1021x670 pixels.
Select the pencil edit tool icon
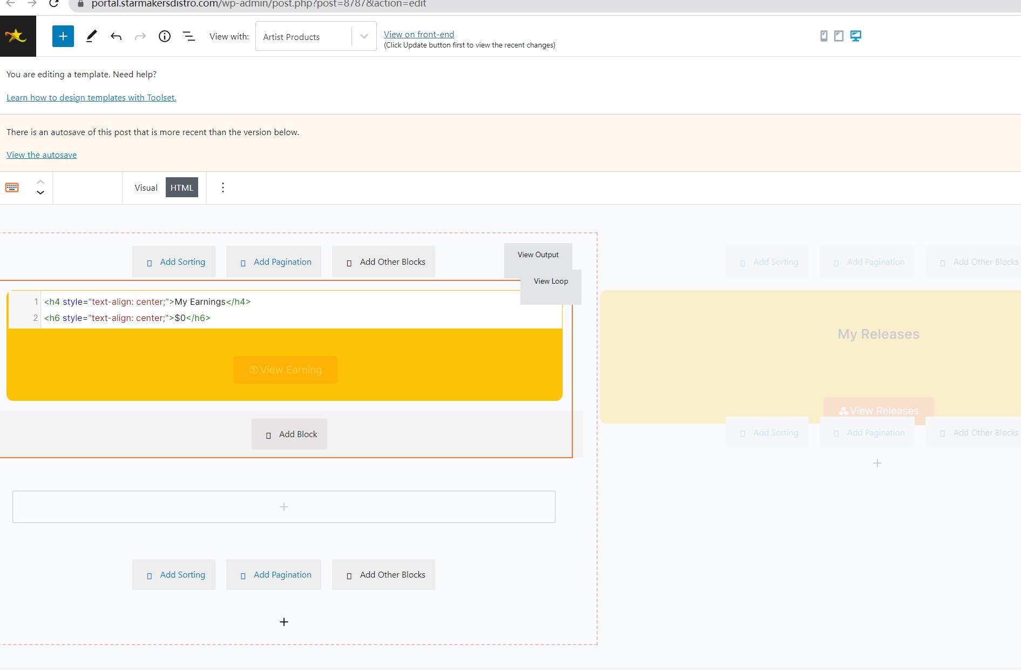[x=91, y=36]
